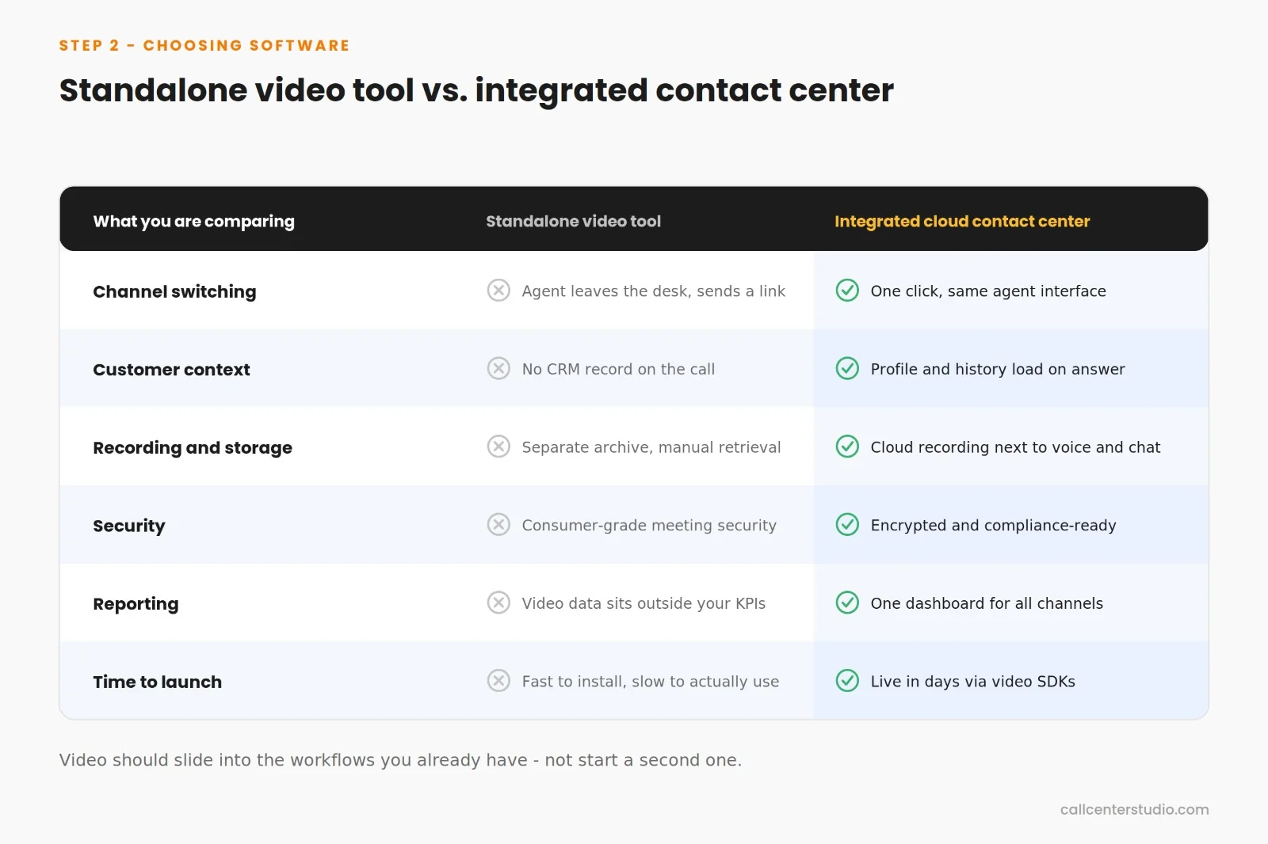Select 'Live in days via video SDKs' text
This screenshot has height=844, width=1268.
(x=973, y=682)
